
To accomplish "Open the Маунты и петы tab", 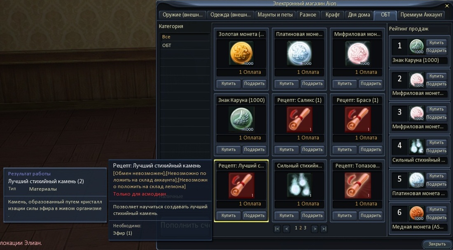I will pos(275,15).
